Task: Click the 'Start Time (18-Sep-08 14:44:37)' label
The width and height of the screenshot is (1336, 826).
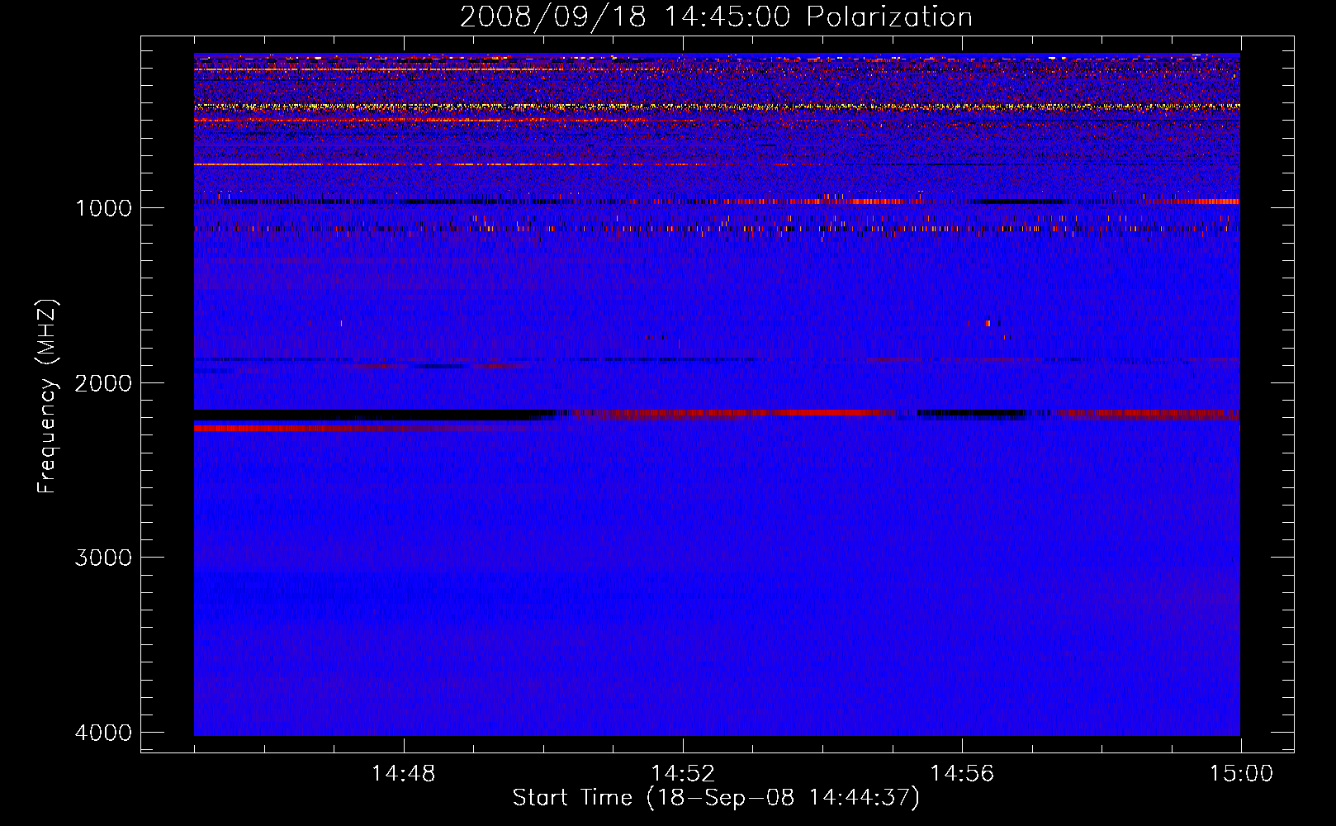Action: coord(716,798)
